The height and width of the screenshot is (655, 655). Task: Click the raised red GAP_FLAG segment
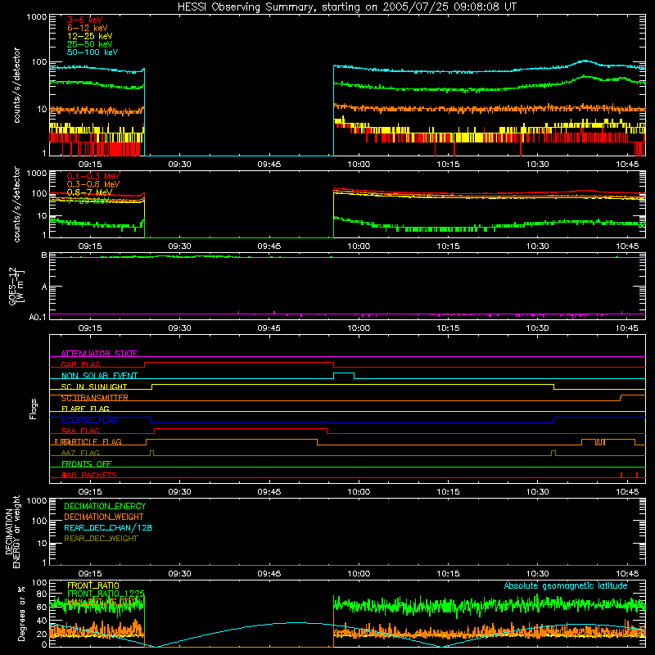239,362
